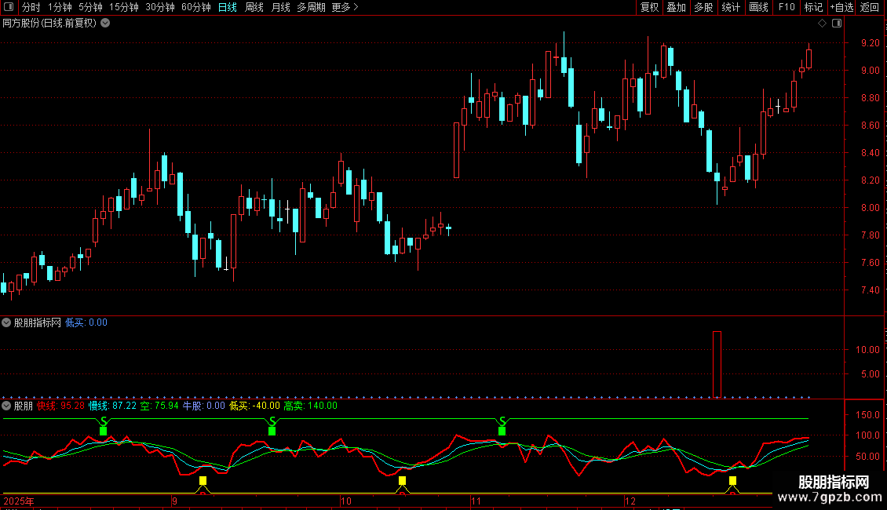Select the 60分钟 period
Image resolution: width=887 pixels, height=510 pixels.
coord(196,7)
